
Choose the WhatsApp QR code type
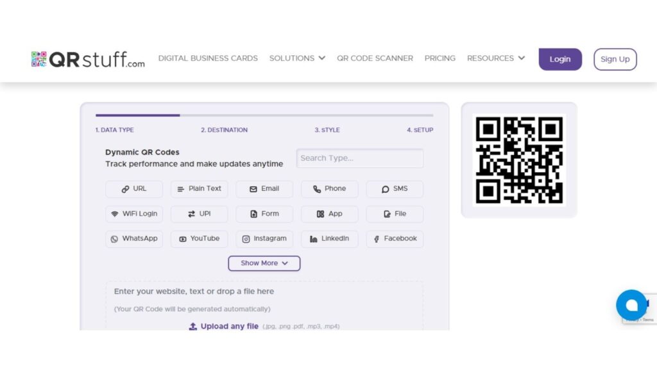pos(133,238)
